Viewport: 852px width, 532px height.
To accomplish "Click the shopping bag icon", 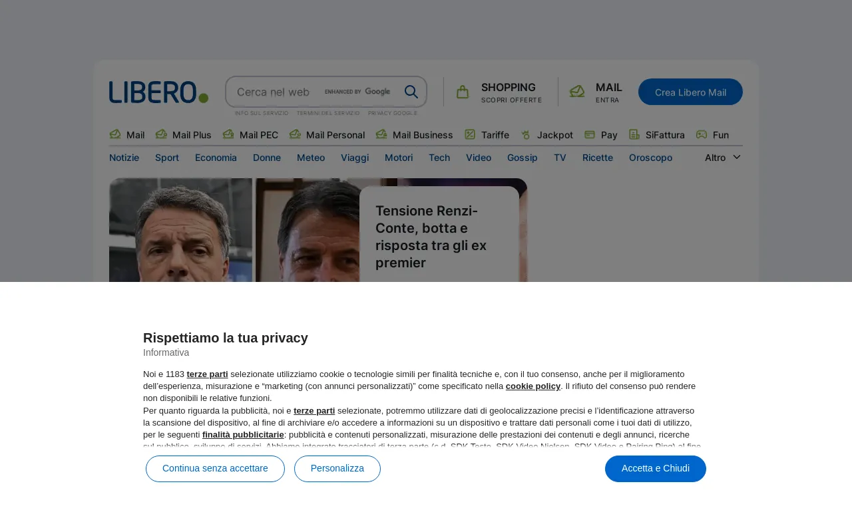I will 463,92.
